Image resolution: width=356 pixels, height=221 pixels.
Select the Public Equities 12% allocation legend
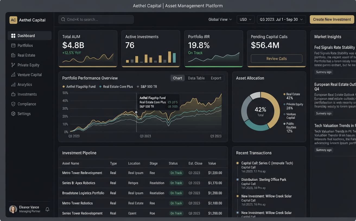click(290, 127)
